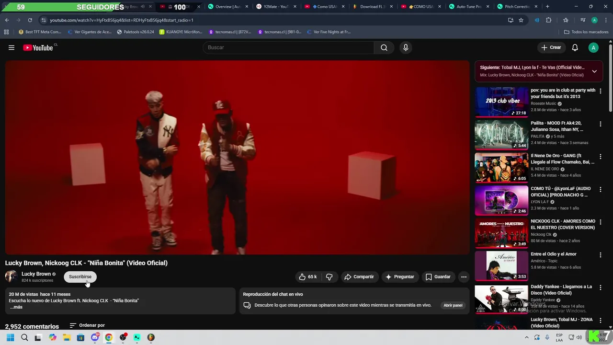Open YouTube notifications bell

click(x=575, y=47)
